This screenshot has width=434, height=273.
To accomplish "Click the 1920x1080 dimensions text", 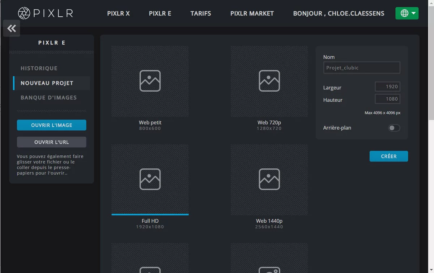I will point(150,227).
